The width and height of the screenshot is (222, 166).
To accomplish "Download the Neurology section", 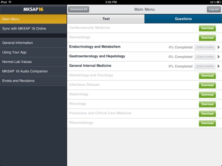I will pyautogui.click(x=207, y=104).
